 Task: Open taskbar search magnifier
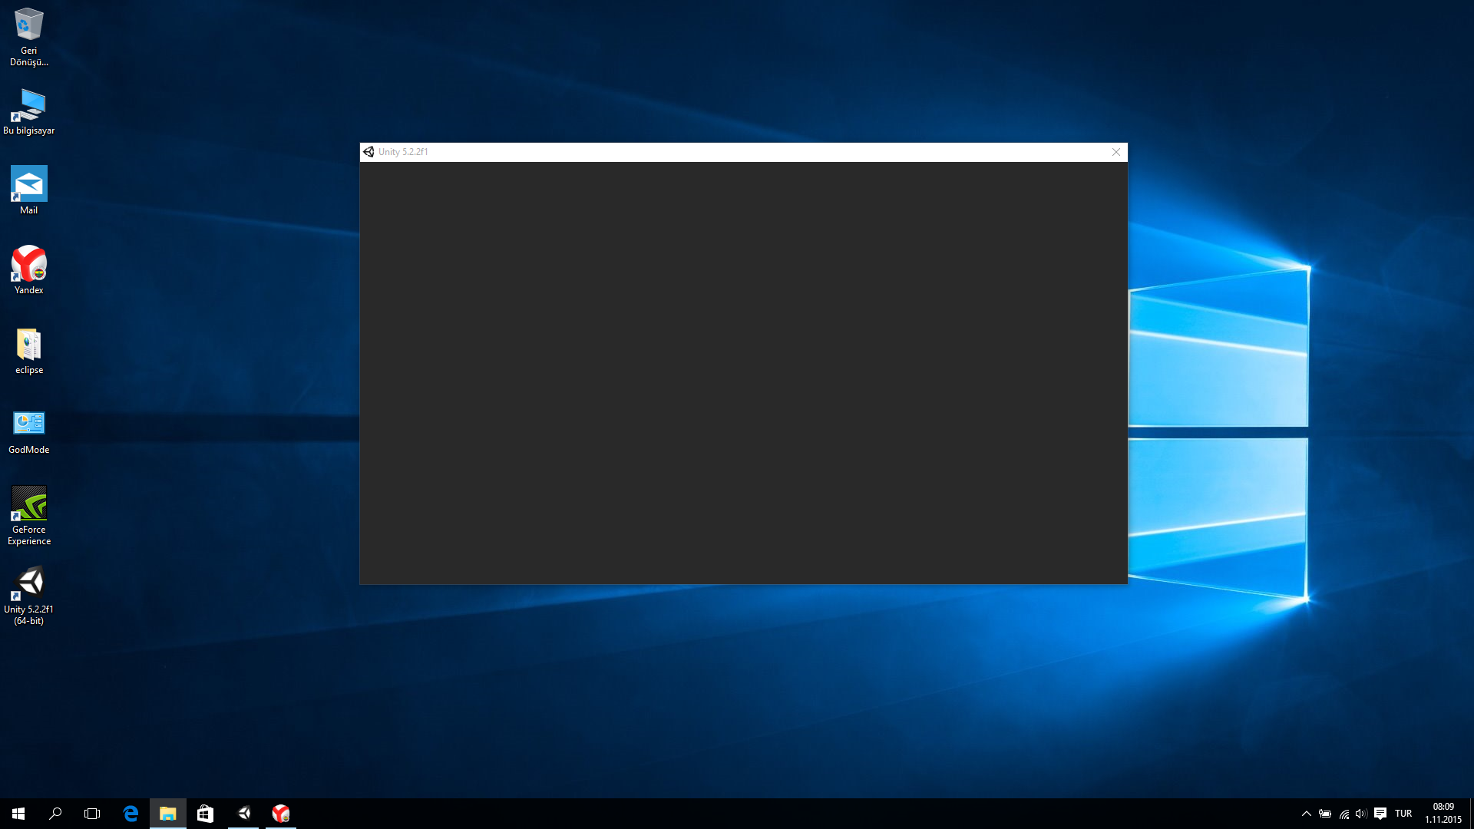coord(55,814)
